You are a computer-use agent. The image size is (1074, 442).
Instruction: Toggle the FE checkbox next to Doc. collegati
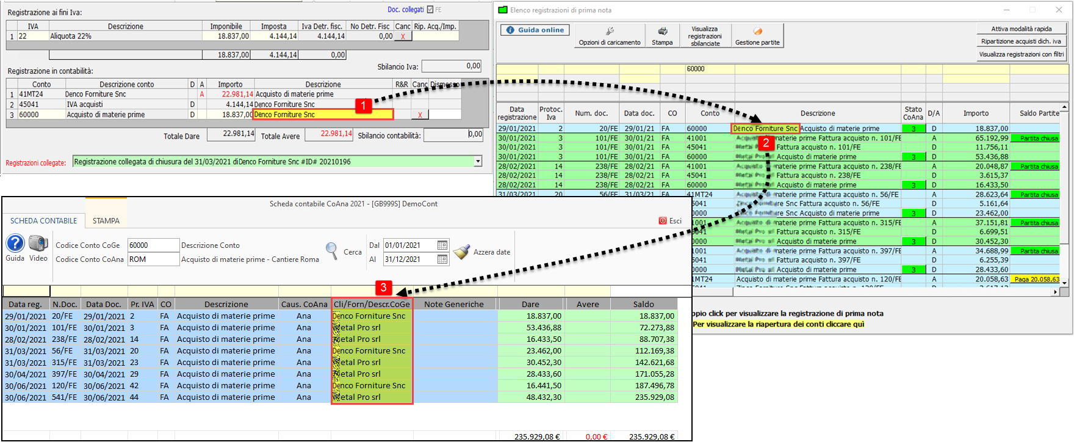[x=430, y=9]
